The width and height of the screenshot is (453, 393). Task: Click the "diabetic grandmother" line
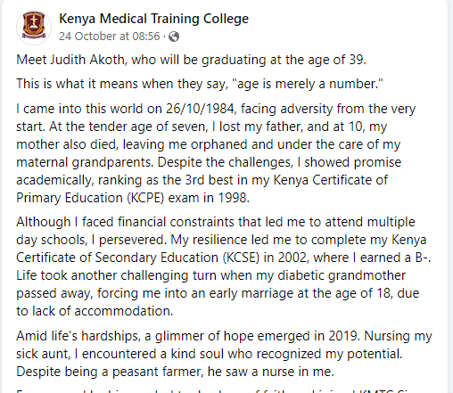tap(210, 275)
